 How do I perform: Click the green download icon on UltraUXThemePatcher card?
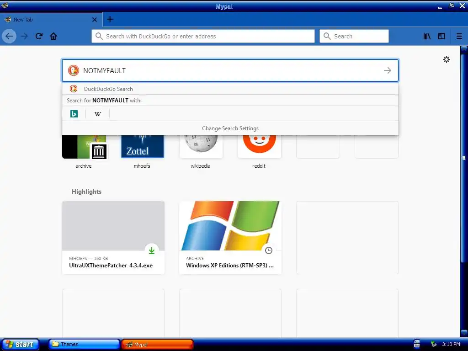click(152, 250)
